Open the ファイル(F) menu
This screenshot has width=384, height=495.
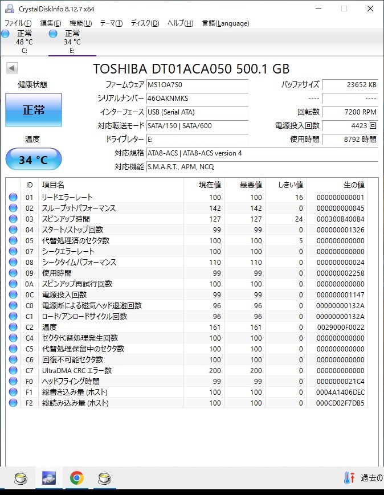point(18,23)
